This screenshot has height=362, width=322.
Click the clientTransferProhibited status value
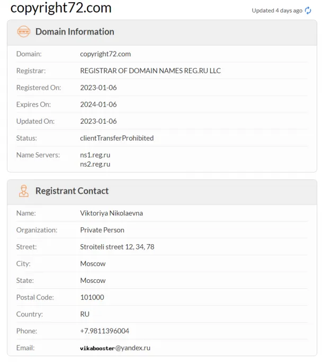tap(117, 138)
